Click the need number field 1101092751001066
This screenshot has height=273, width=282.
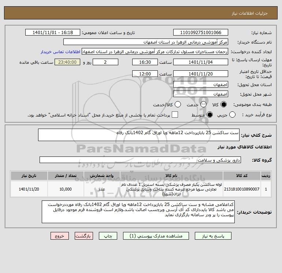[201, 32]
